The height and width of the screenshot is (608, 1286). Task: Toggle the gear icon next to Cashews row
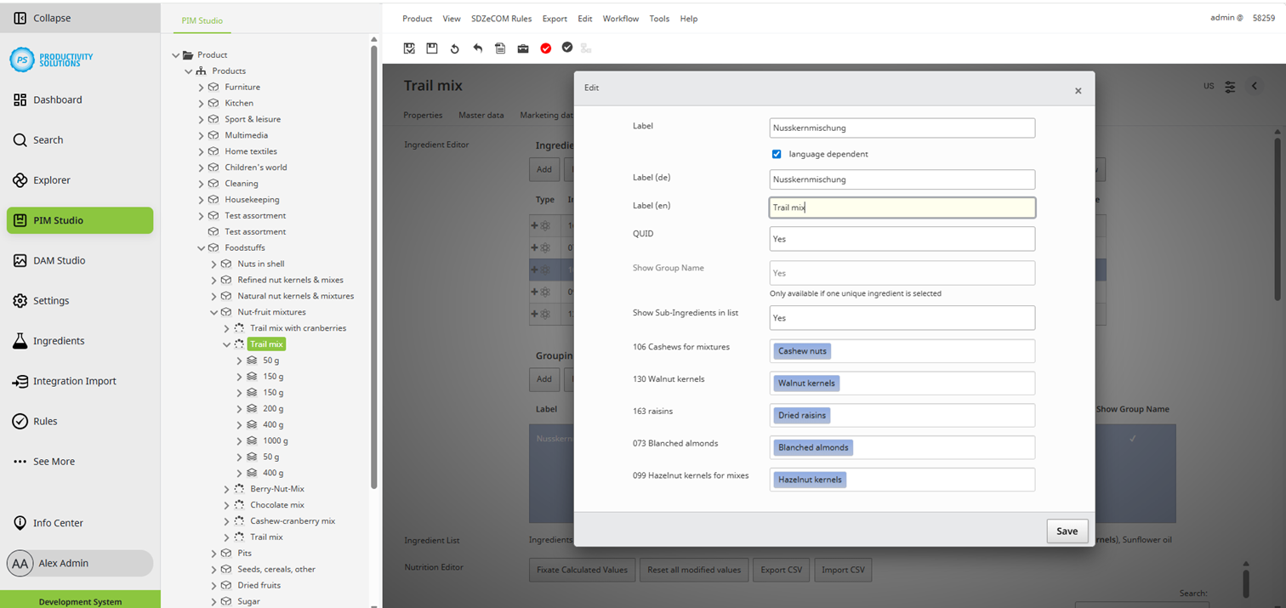coord(545,225)
